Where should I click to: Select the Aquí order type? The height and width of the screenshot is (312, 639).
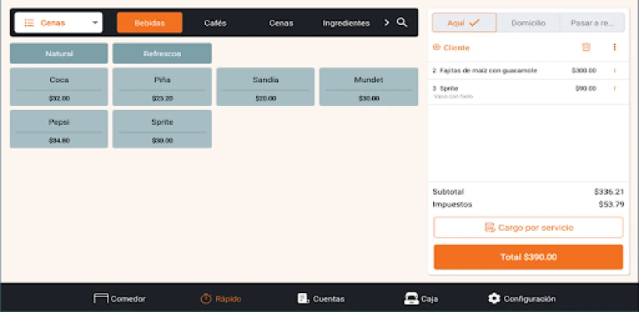click(x=463, y=23)
